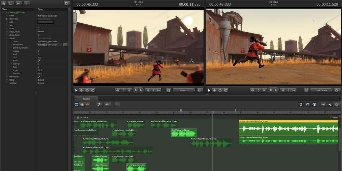Toggle the middle snap magnet icon

tap(307, 105)
